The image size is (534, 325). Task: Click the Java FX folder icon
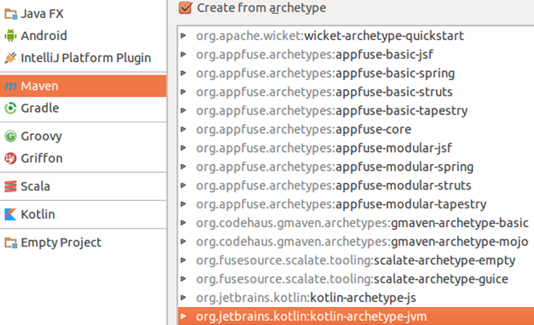coord(11,14)
